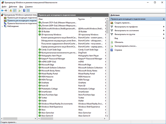Click Создать правило... action link

click(x=123, y=23)
